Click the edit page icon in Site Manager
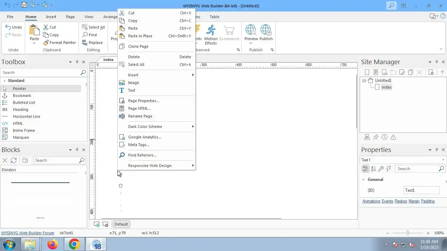 tap(402, 72)
